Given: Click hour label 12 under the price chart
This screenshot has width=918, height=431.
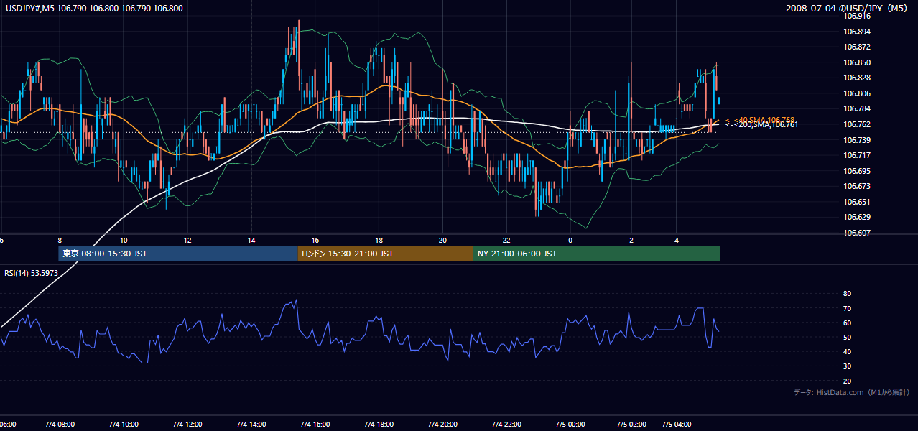Looking at the screenshot, I should [187, 240].
